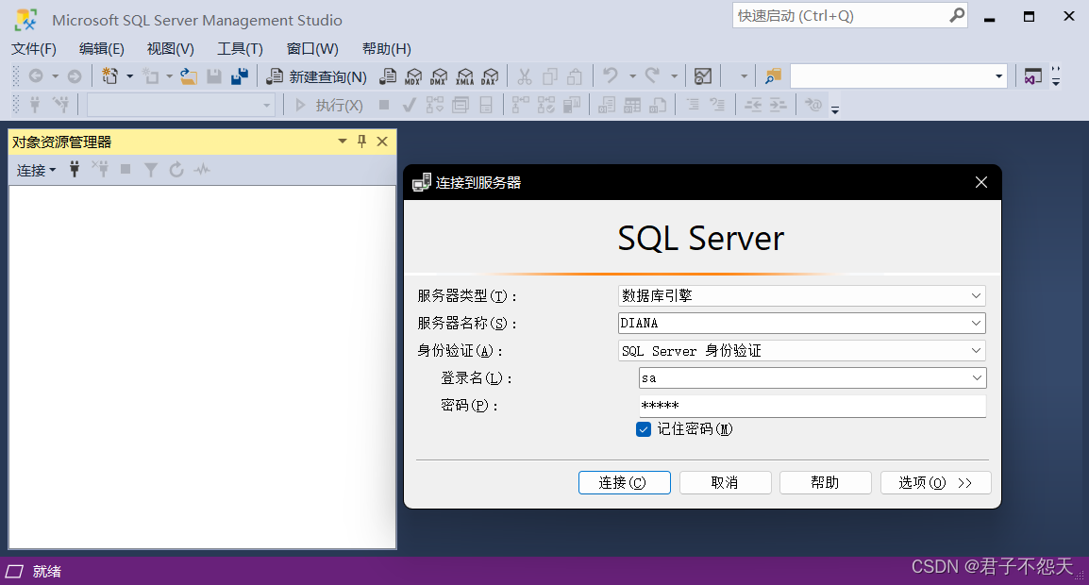Viewport: 1089px width, 585px height.
Task: Open the 视图(V) menu
Action: tap(170, 49)
